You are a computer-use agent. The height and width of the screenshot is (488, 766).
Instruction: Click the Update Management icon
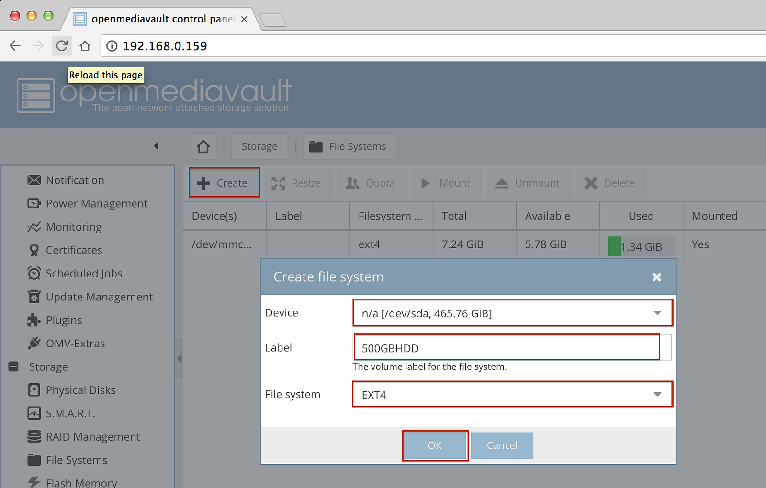click(x=34, y=297)
